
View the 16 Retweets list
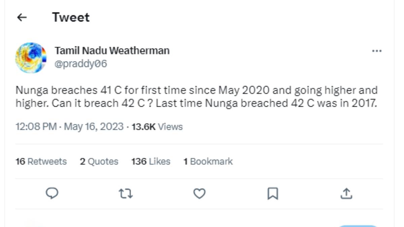41,161
